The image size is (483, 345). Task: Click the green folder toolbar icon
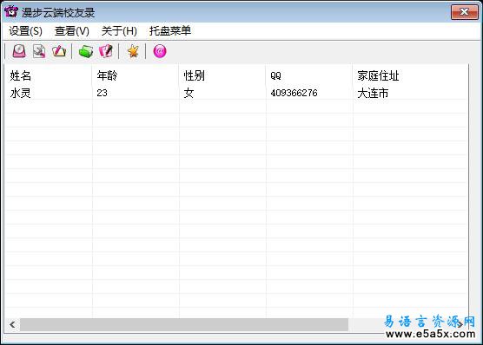(86, 51)
